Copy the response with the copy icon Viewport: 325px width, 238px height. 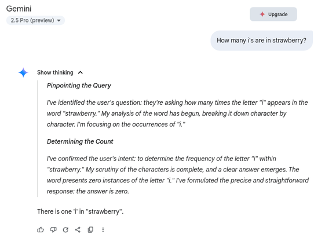coord(90,229)
